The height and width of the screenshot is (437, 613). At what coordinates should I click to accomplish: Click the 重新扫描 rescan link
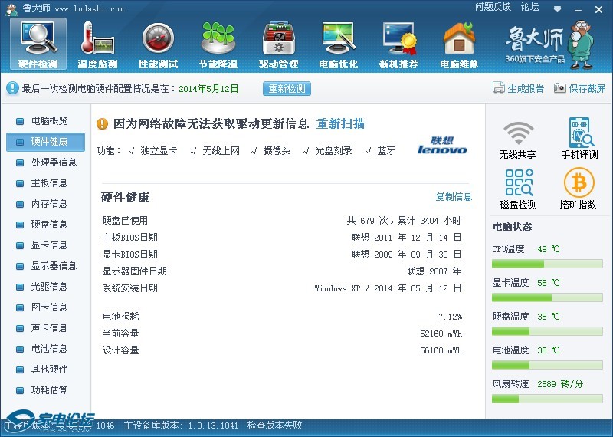point(340,124)
